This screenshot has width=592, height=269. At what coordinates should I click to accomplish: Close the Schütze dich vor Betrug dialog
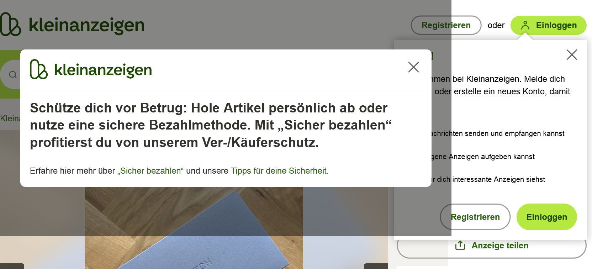pyautogui.click(x=413, y=67)
